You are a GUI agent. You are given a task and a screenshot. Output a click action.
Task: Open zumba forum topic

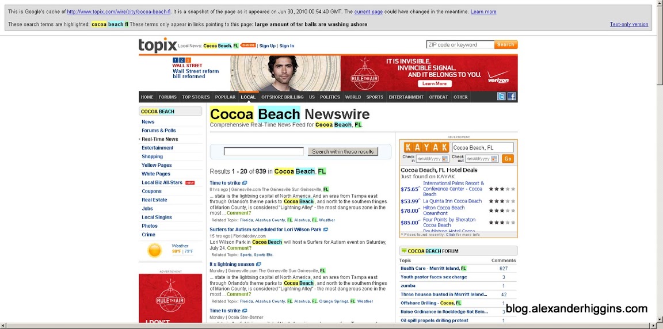pyautogui.click(x=408, y=286)
